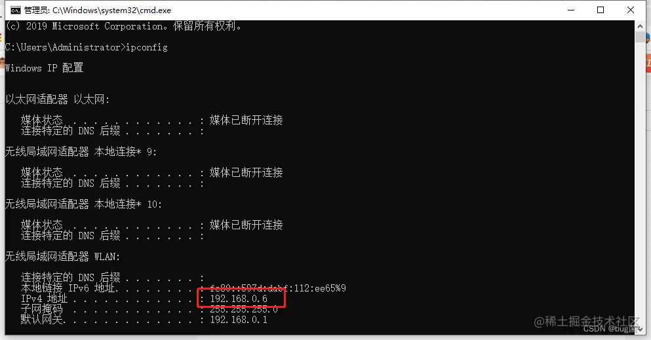This screenshot has height=340, width=651.
Task: Minimize the command prompt window
Action: click(571, 10)
